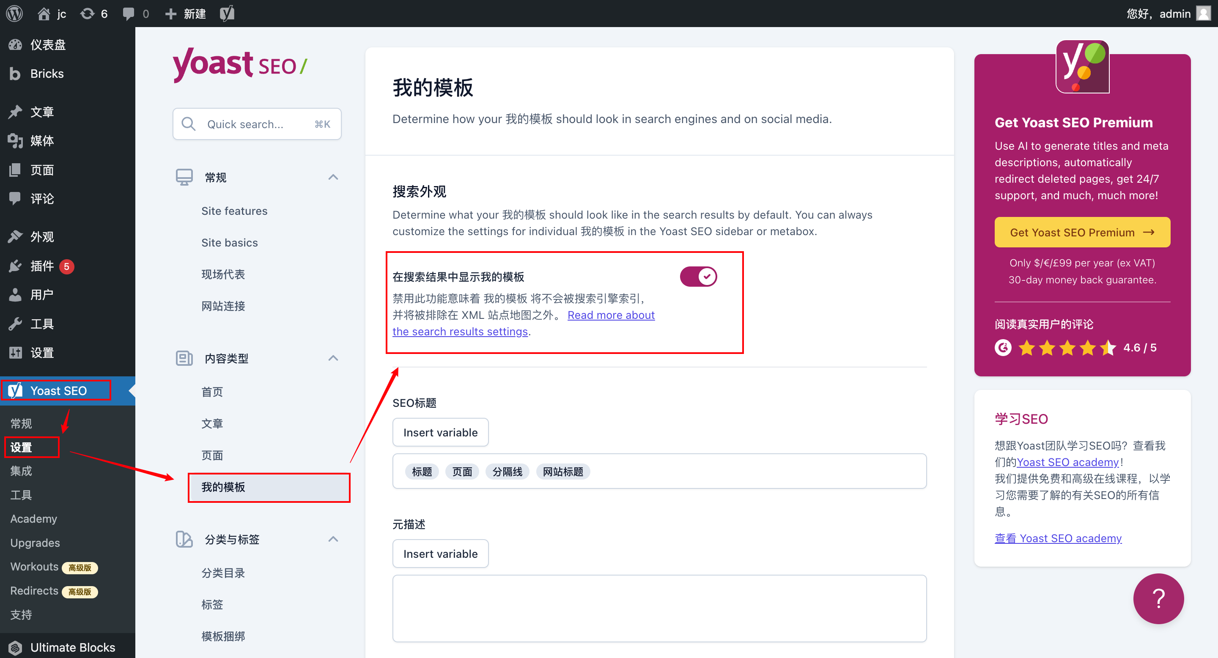Click the 外观 appearance brush icon

pyautogui.click(x=15, y=237)
